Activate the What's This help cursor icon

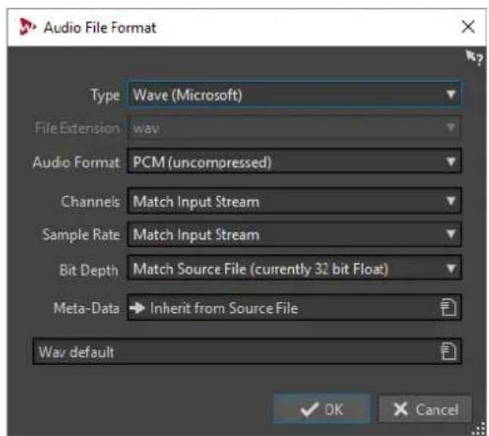(474, 57)
